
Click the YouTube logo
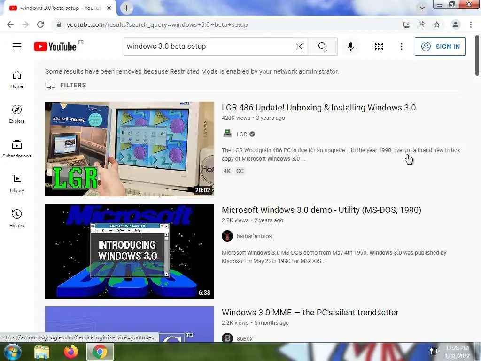coord(55,47)
